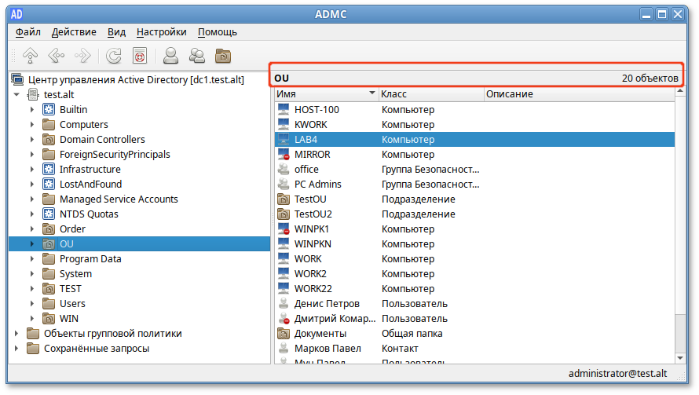This screenshot has width=699, height=395.
Task: Click the navigate back toolbar arrow
Action: (56, 56)
